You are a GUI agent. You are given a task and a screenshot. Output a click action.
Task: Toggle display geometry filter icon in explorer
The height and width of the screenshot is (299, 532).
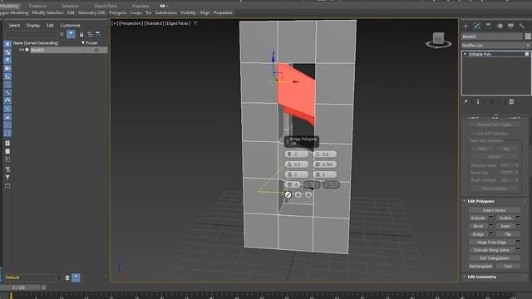coord(7,44)
